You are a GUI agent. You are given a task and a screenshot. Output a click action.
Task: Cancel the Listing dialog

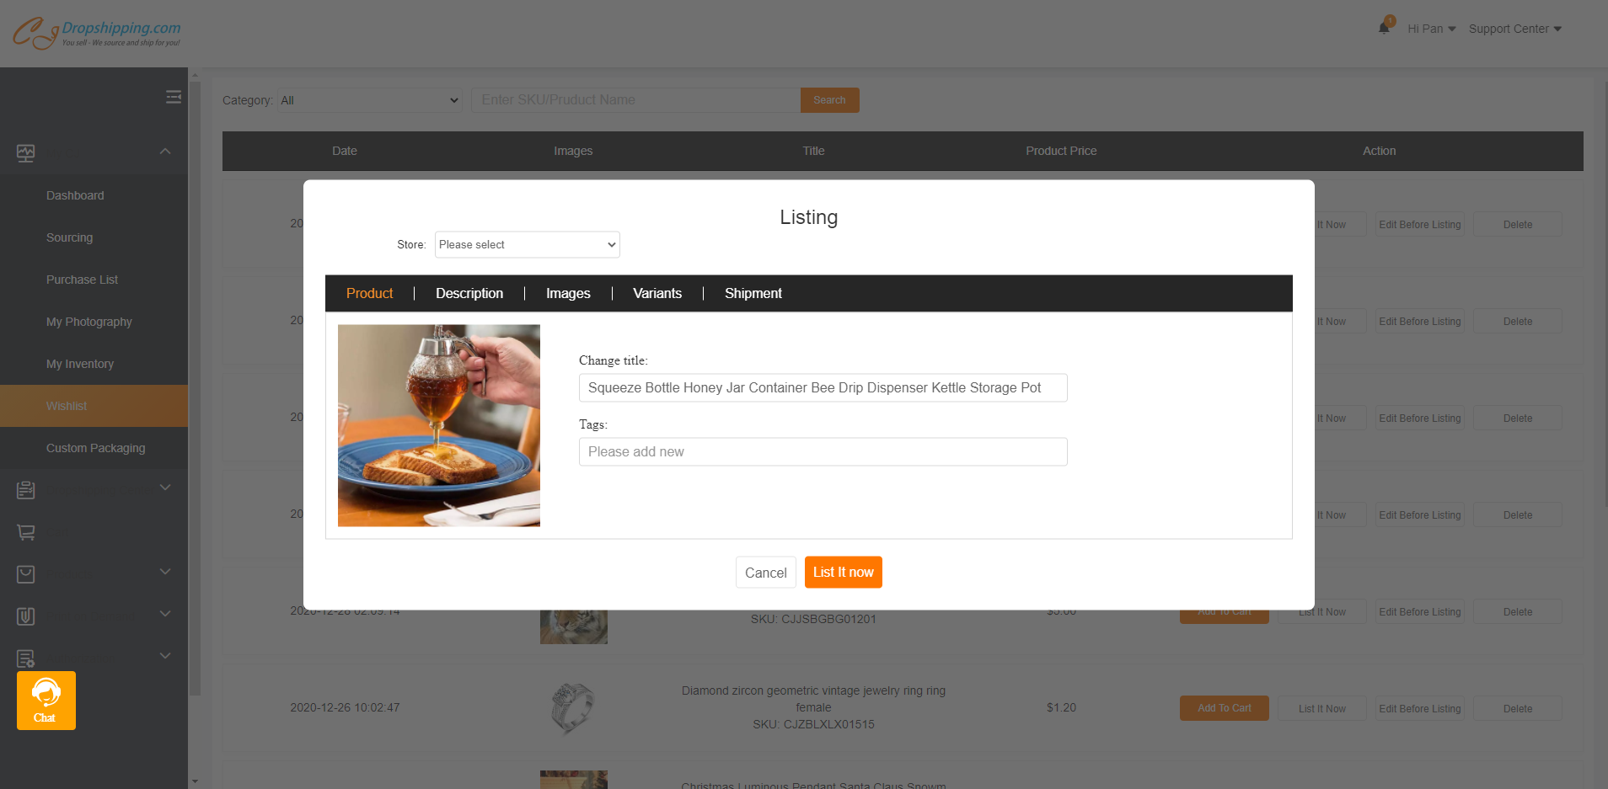[766, 573]
